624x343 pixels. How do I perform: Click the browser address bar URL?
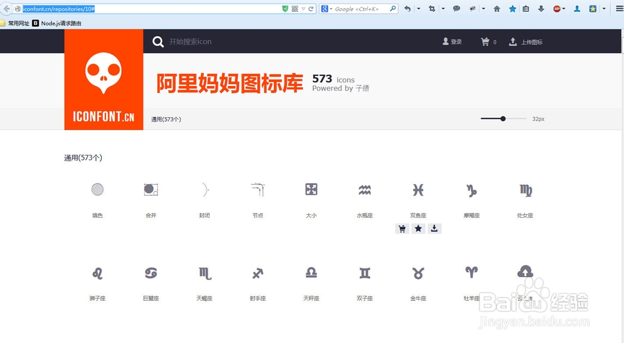pyautogui.click(x=59, y=9)
